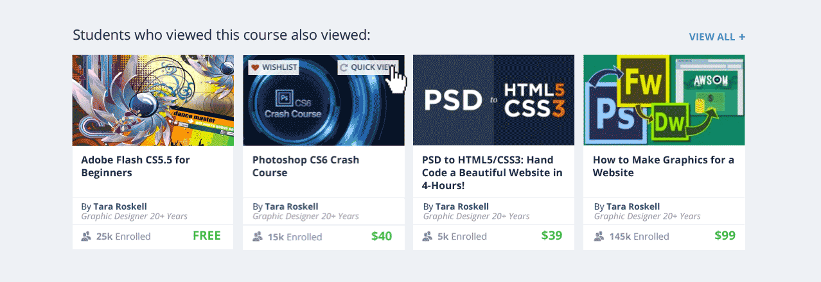Open Adobe Flash CS5.5 for Beginners title

pyautogui.click(x=136, y=166)
